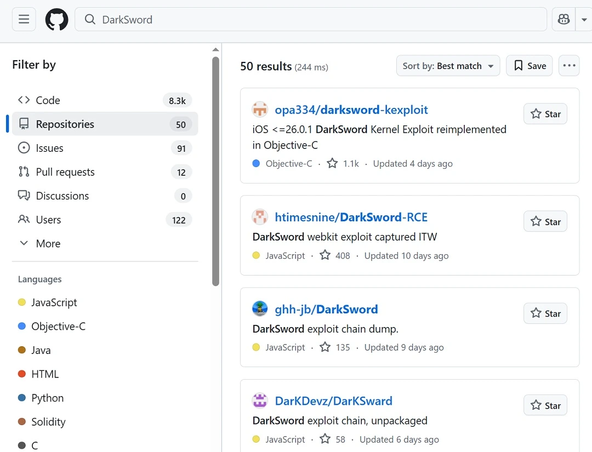The image size is (592, 452).
Task: Click opa334's avatar image
Action: tap(260, 109)
